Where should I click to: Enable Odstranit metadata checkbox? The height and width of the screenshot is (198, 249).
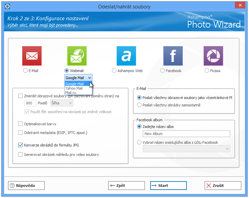(20, 133)
